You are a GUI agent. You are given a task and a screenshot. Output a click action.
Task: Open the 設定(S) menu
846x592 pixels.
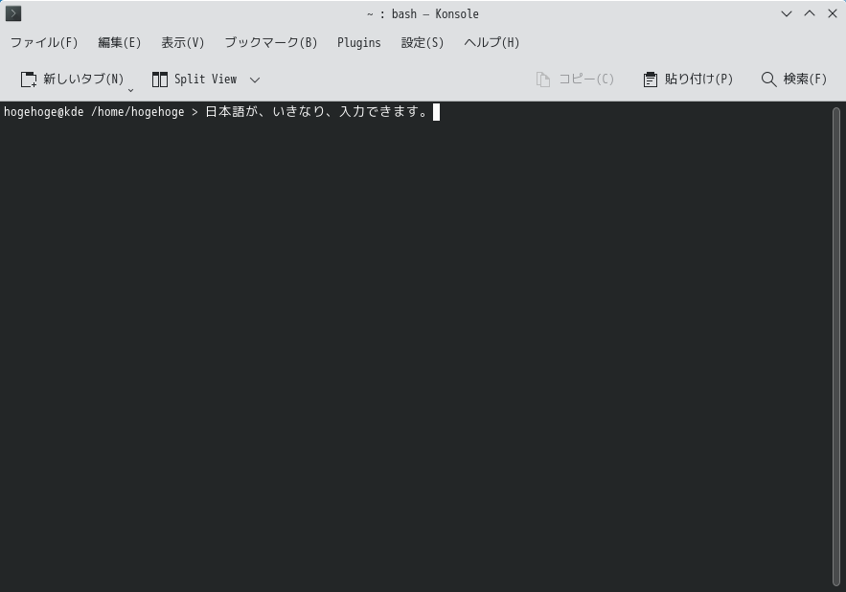(x=423, y=43)
